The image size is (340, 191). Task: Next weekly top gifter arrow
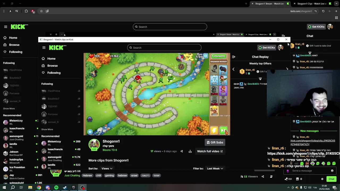click(x=287, y=69)
